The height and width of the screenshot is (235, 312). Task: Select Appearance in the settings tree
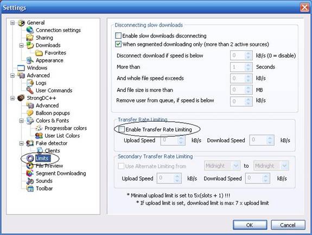[49, 60]
